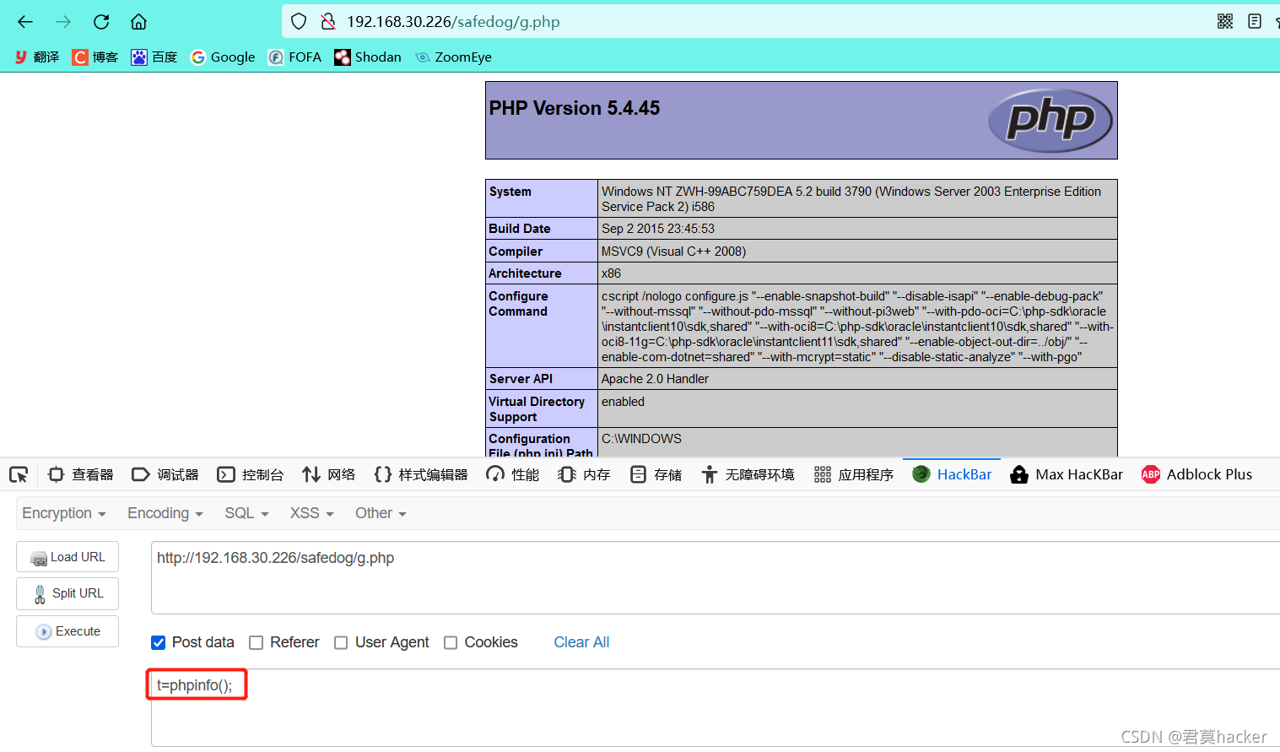Expand the Encryption dropdown
The image size is (1280, 752).
point(64,513)
